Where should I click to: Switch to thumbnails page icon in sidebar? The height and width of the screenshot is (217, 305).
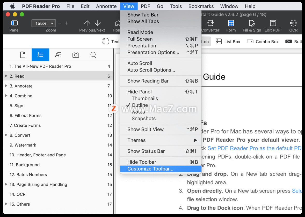pyautogui.click(x=23, y=55)
